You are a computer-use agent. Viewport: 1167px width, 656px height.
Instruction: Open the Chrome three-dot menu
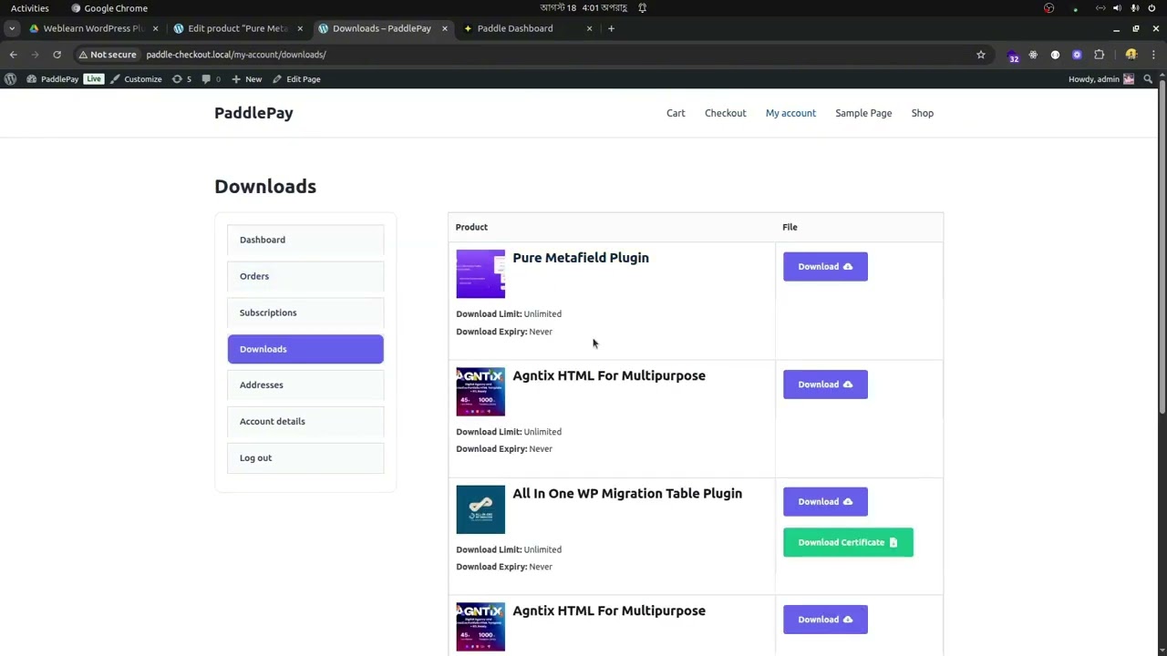pos(1153,55)
